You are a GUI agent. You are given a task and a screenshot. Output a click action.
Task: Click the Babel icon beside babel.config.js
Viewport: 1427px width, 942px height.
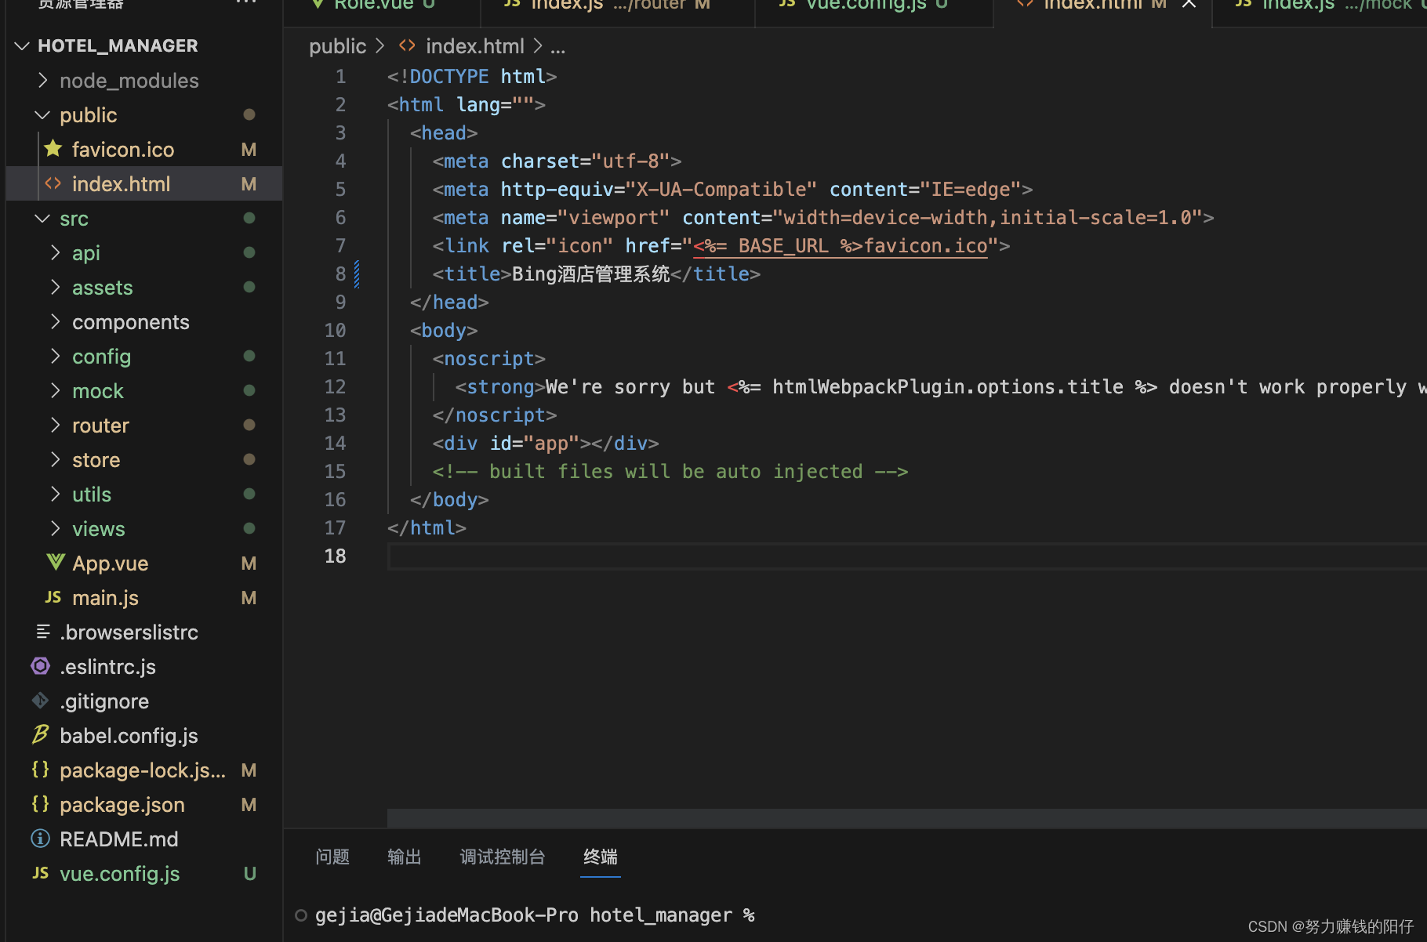coord(40,735)
